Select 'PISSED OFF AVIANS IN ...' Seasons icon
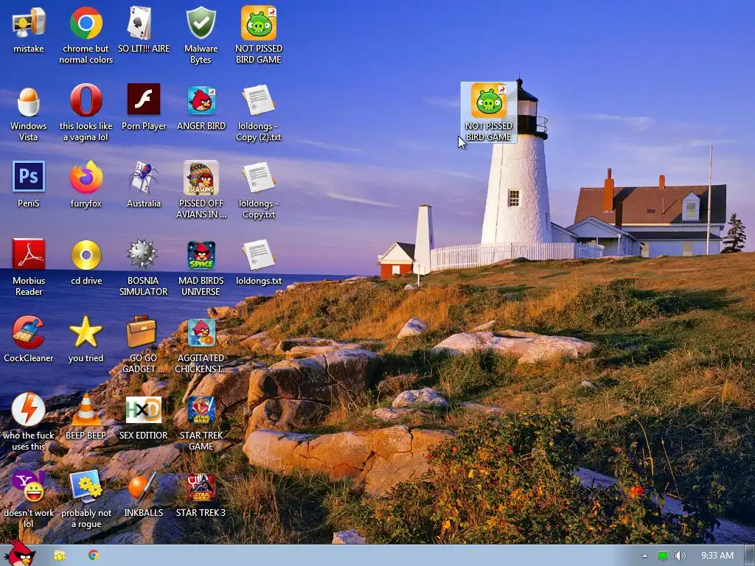Screen dimensions: 755x566 (201, 178)
